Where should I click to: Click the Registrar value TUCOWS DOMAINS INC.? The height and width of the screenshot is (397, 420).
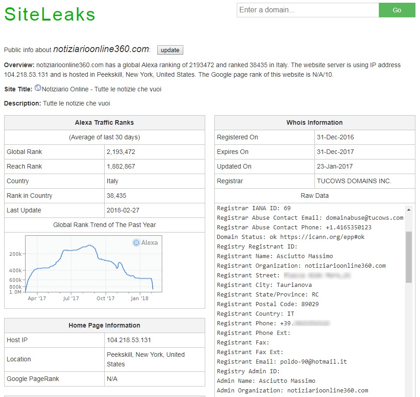tap(354, 181)
